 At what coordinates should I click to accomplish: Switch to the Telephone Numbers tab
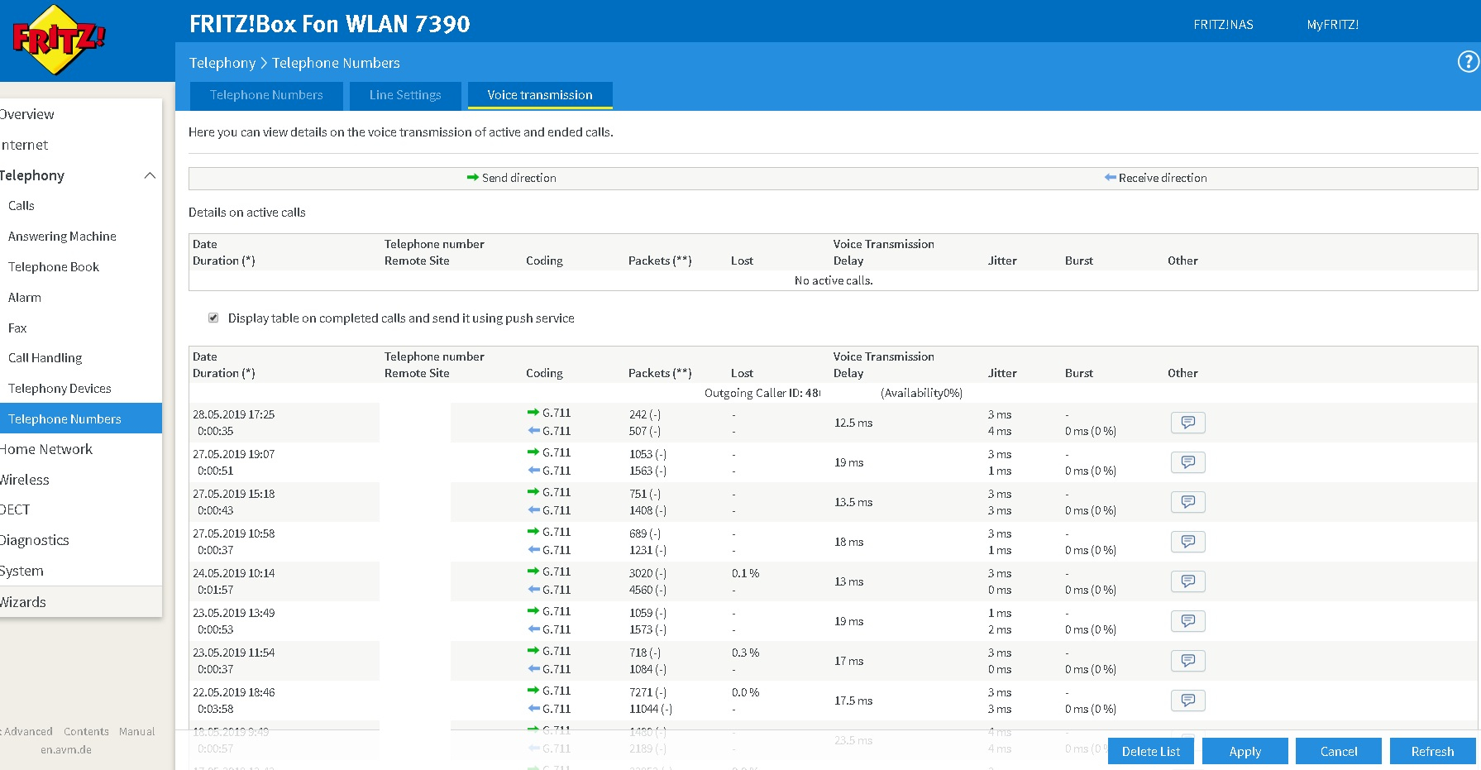[x=266, y=95]
